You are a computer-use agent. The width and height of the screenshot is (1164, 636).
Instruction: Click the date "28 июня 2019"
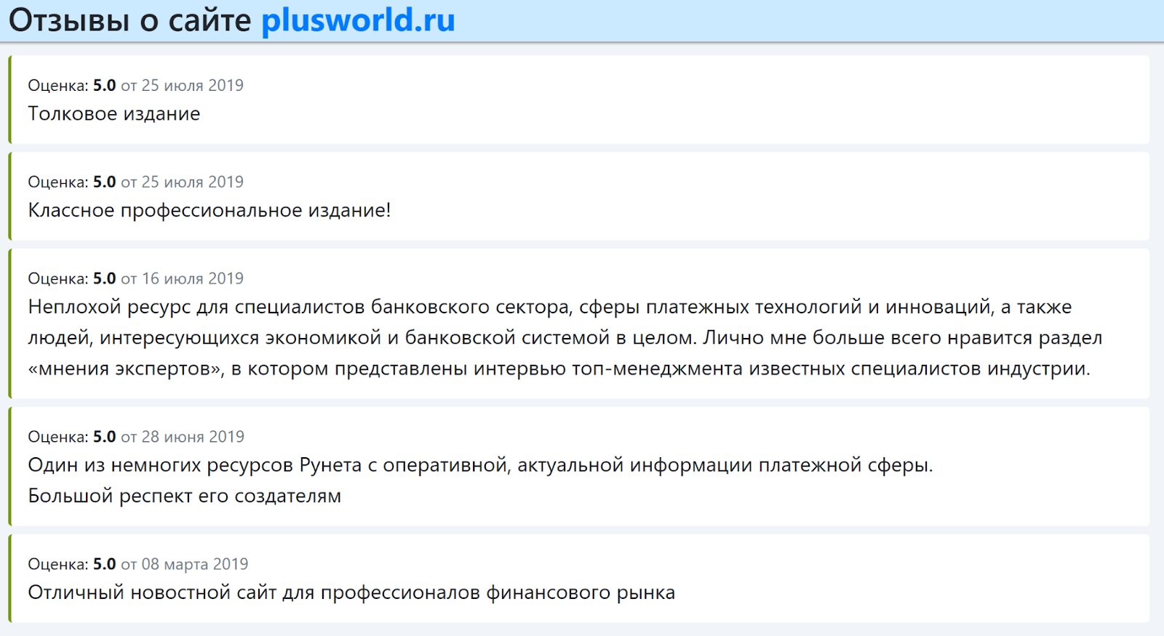[x=192, y=437]
